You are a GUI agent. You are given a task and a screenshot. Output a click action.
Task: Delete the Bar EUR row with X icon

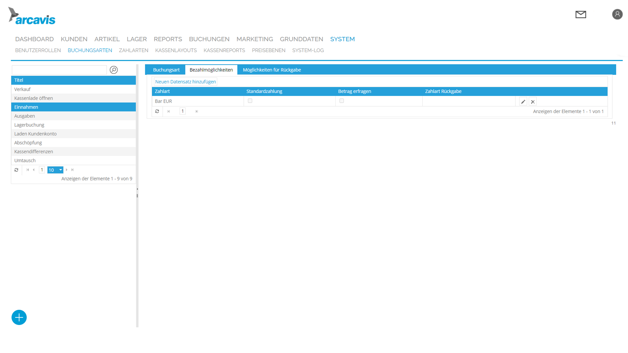point(533,102)
